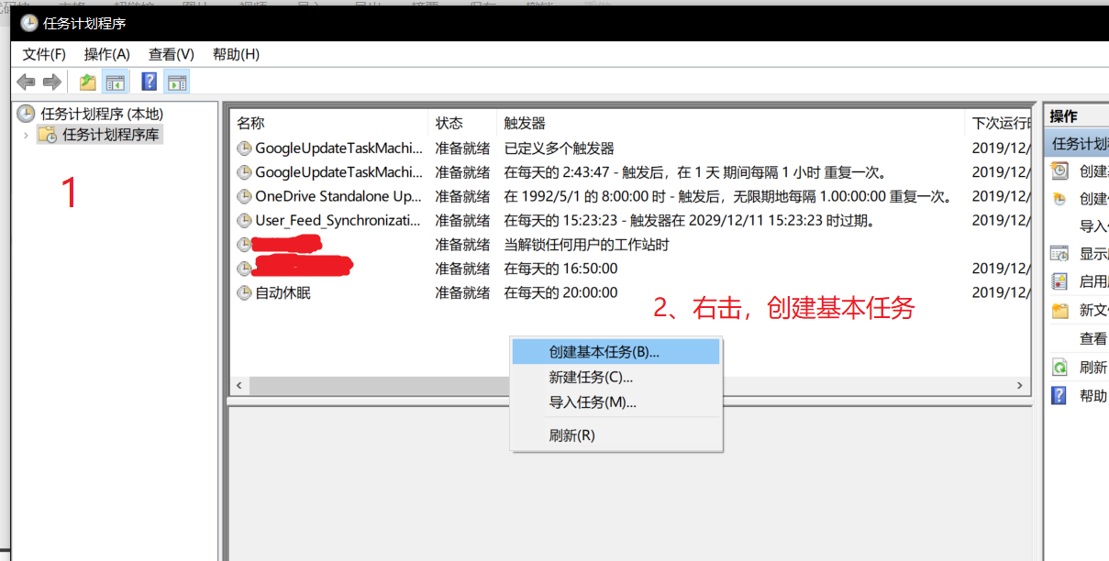The height and width of the screenshot is (561, 1109).
Task: Click the clock icon beside User_Feed_Synchronizati...
Action: (x=244, y=220)
